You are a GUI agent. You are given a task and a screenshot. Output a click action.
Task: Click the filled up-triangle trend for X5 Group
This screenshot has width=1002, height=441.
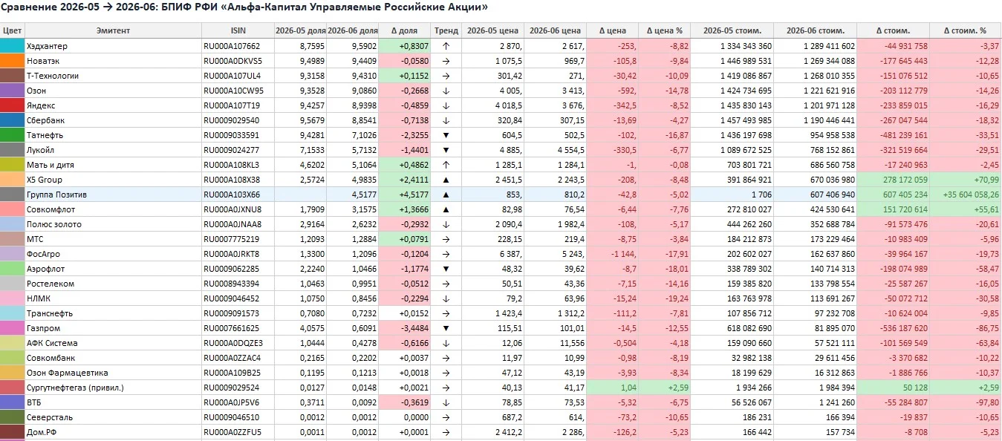pyautogui.click(x=446, y=180)
